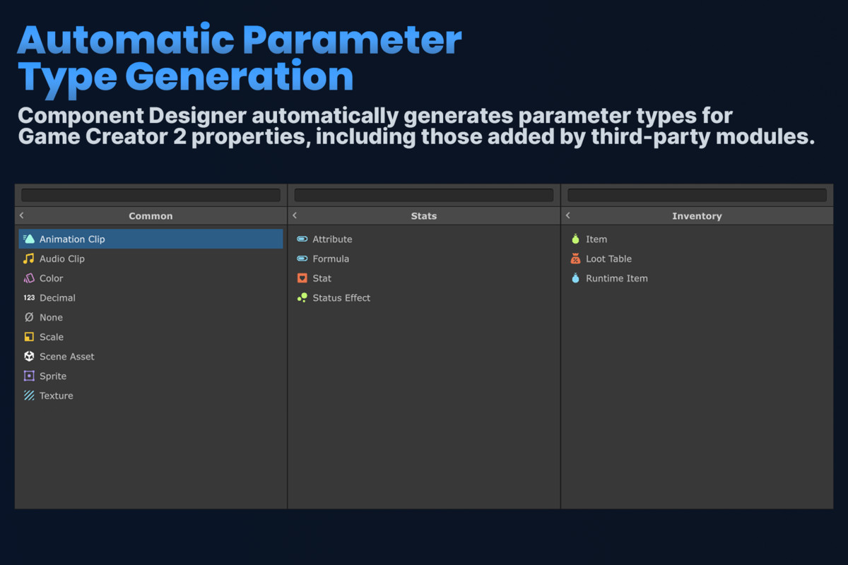Go back from the Stats list

295,215
